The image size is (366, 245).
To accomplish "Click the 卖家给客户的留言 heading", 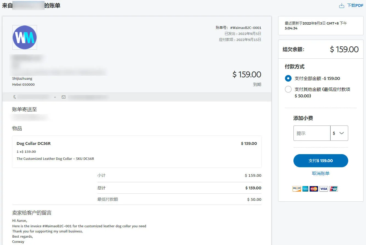I will (x=32, y=213).
